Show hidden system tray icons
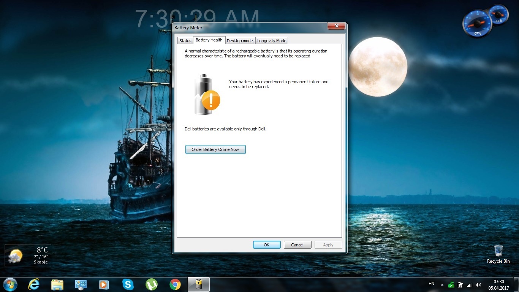The height and width of the screenshot is (292, 519). (441, 285)
